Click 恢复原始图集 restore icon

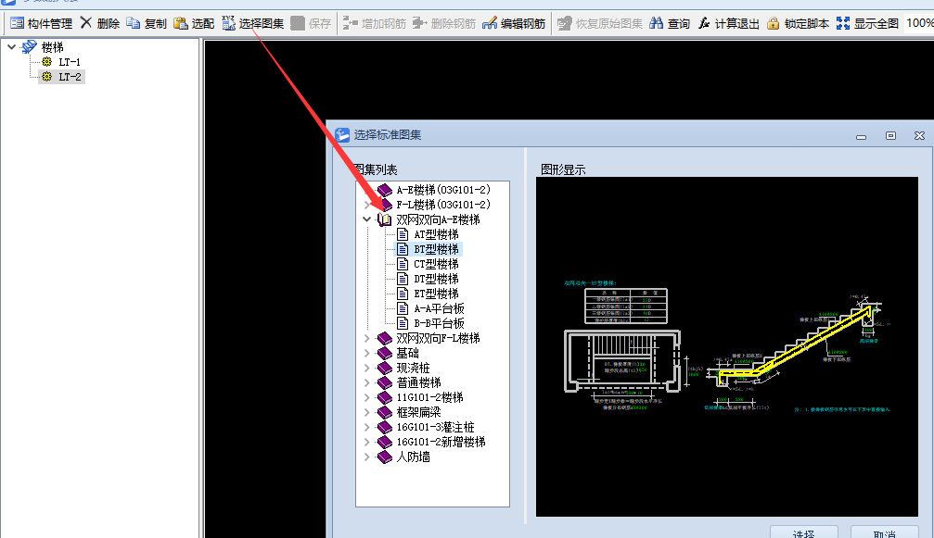click(x=564, y=23)
